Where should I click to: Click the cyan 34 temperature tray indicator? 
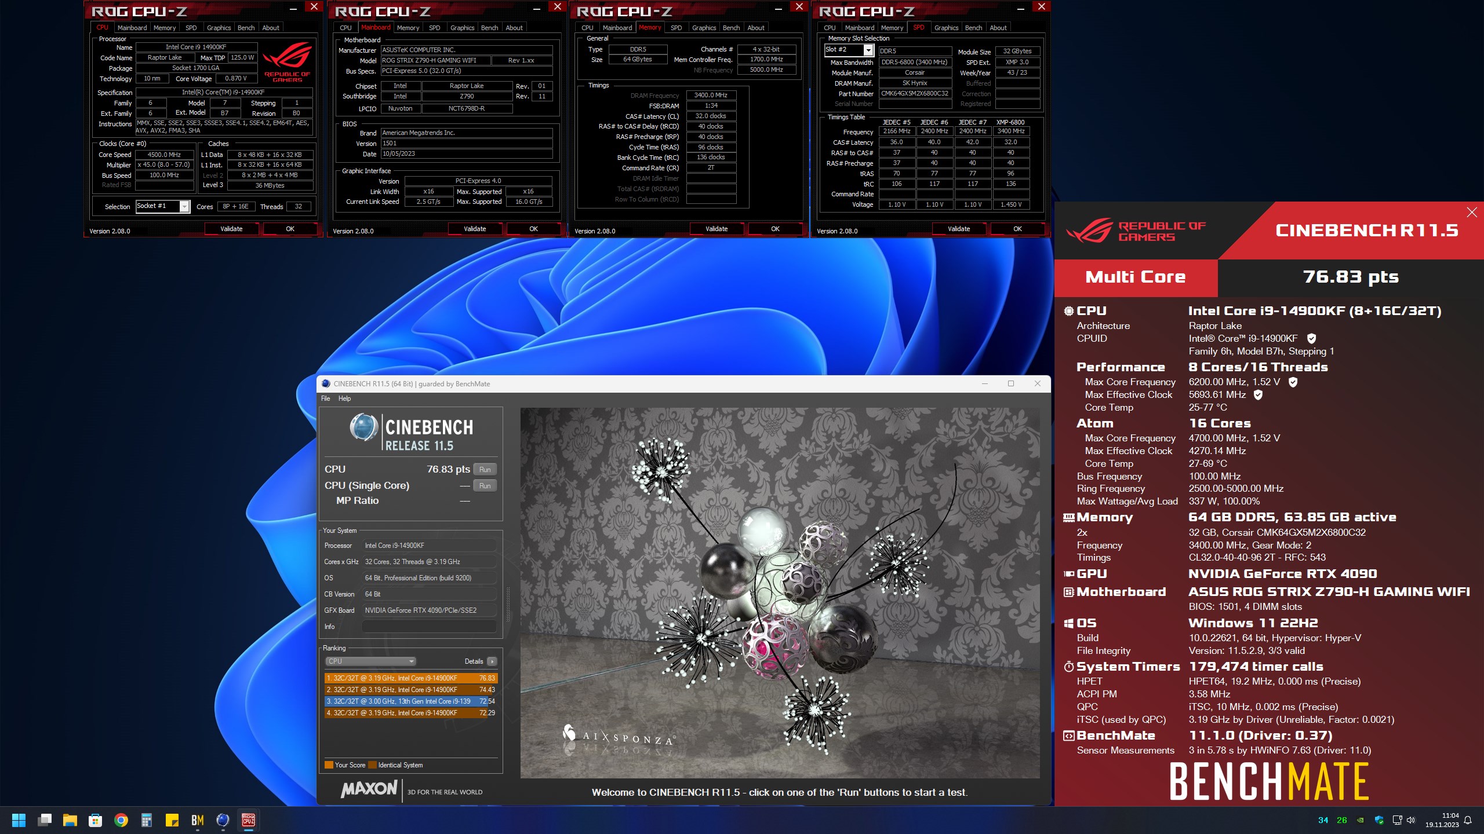point(1323,820)
